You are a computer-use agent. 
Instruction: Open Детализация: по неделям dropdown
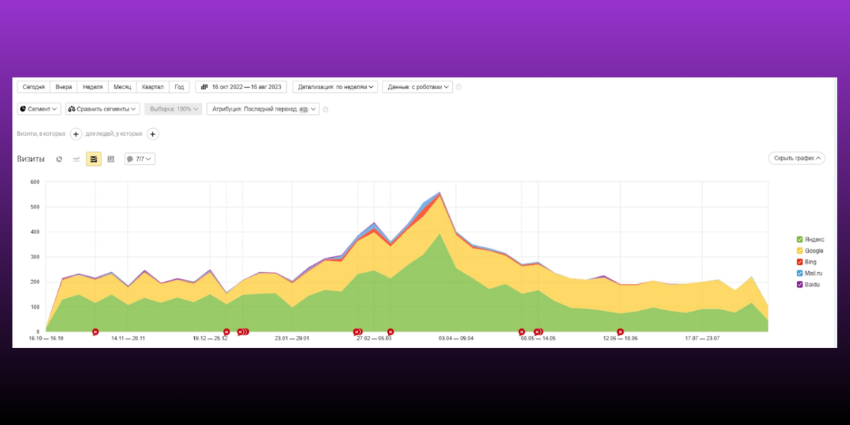[x=335, y=87]
